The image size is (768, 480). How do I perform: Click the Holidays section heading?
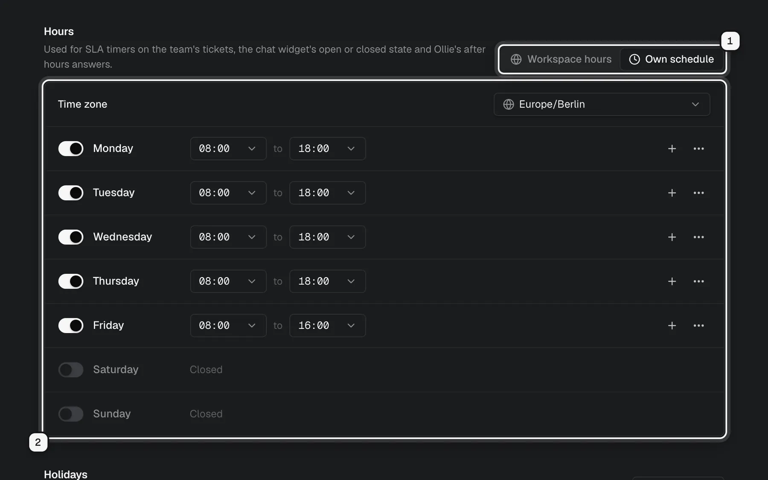pyautogui.click(x=66, y=474)
